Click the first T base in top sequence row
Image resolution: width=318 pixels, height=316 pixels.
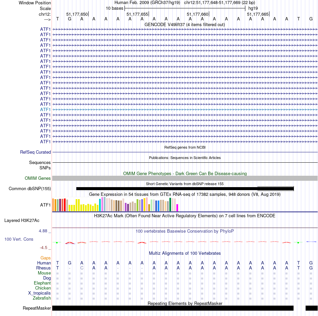58,19
